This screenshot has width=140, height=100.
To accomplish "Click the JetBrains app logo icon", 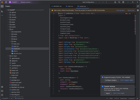I will pos(2,2).
